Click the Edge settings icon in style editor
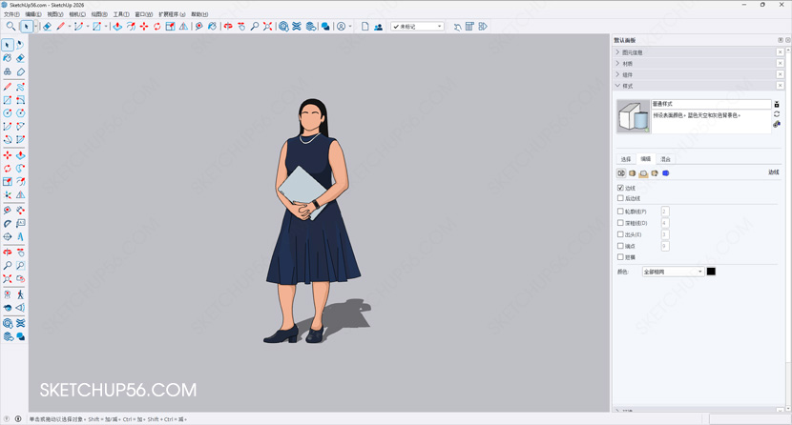This screenshot has width=792, height=425. (621, 173)
